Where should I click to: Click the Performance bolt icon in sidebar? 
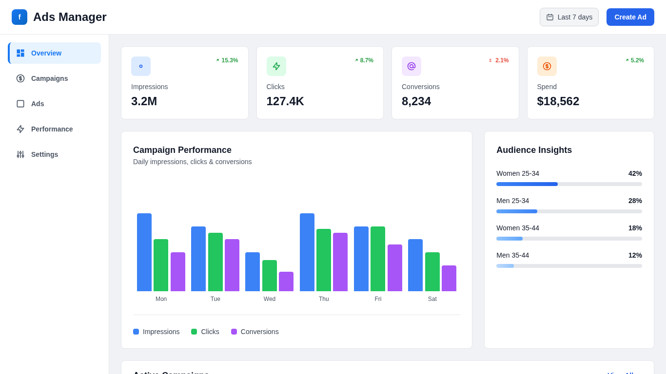[x=20, y=129]
